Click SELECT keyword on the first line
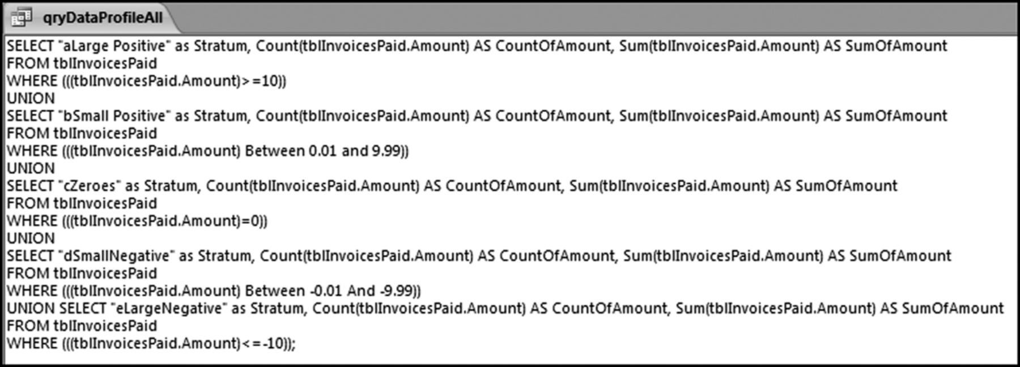The height and width of the screenshot is (367, 1020). click(29, 46)
